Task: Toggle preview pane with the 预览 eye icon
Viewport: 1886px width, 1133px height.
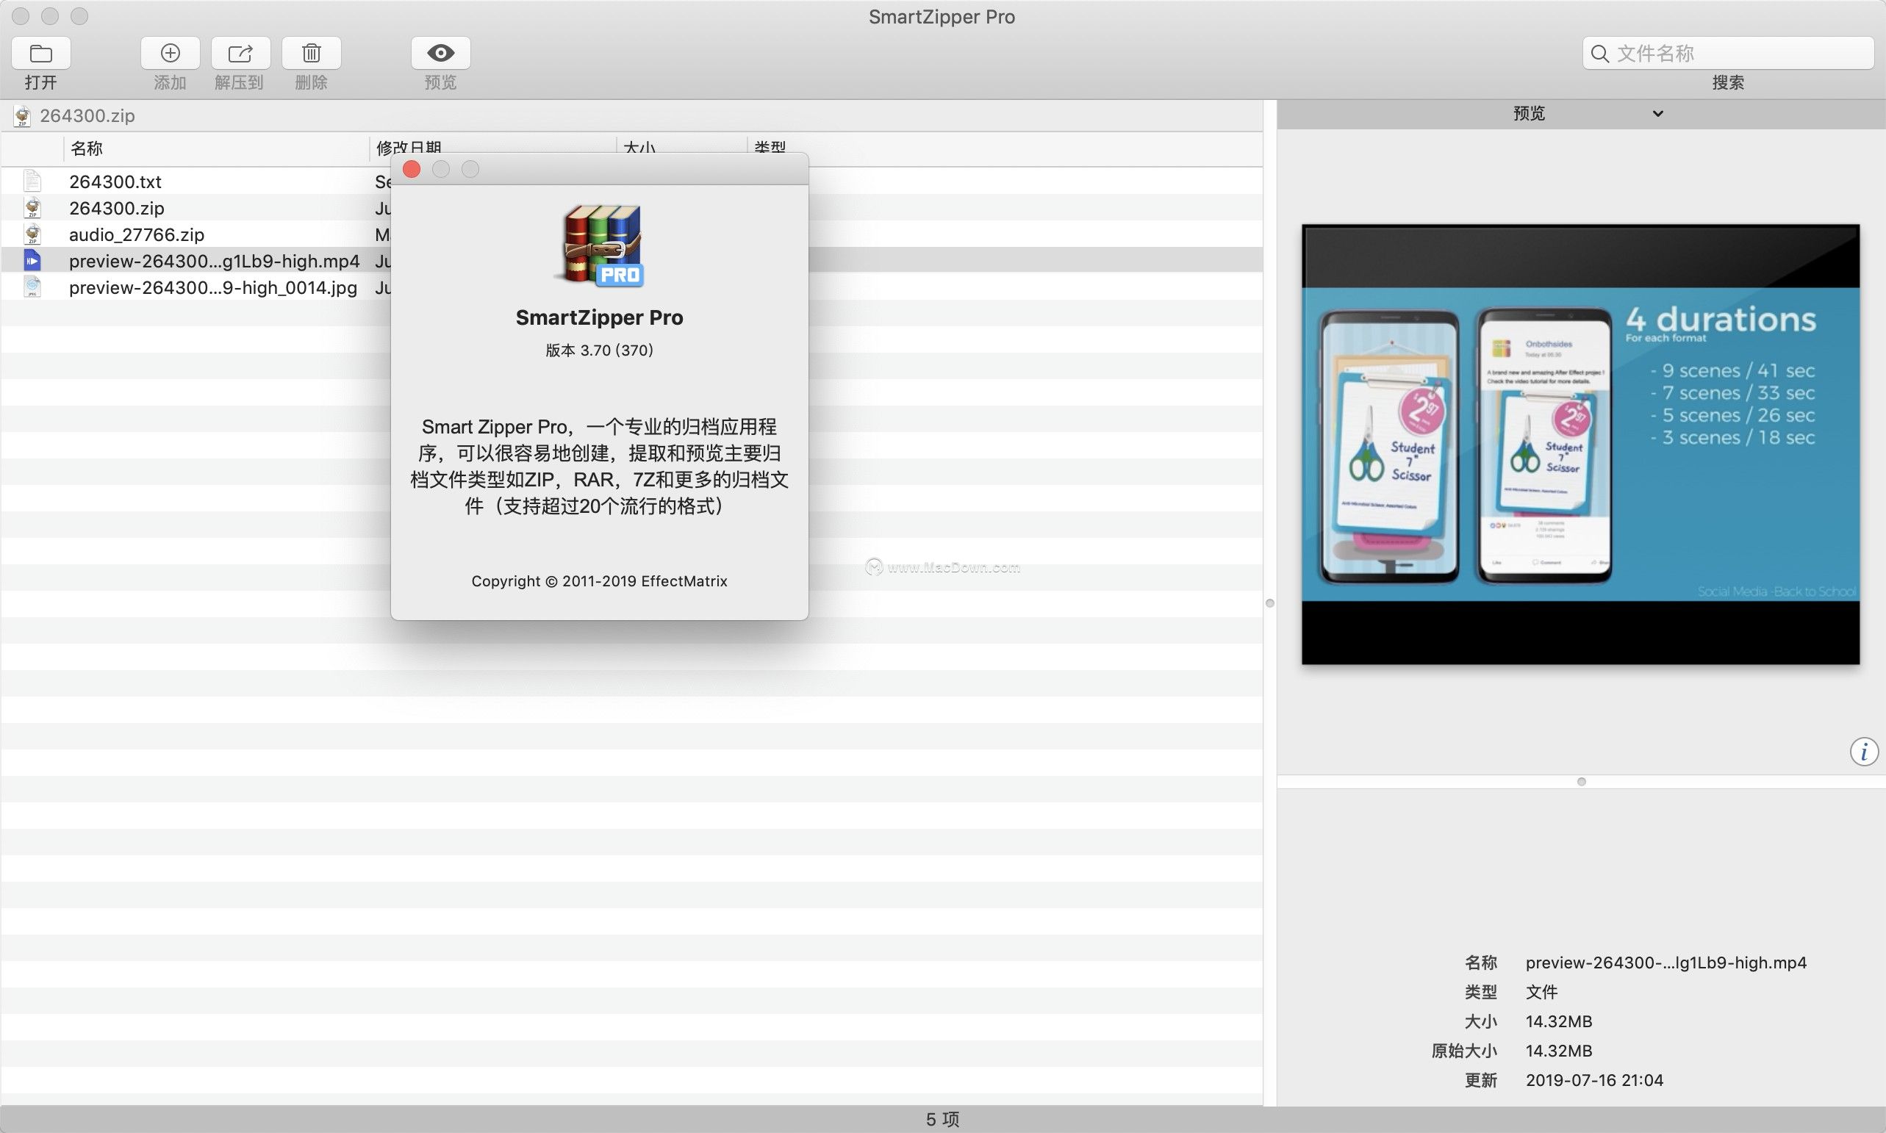Action: pyautogui.click(x=440, y=54)
